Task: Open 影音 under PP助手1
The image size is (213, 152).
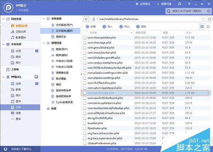Action: coord(16,90)
